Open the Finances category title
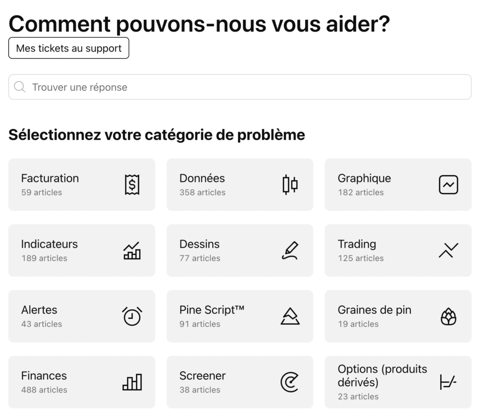The image size is (478, 416). tap(44, 375)
